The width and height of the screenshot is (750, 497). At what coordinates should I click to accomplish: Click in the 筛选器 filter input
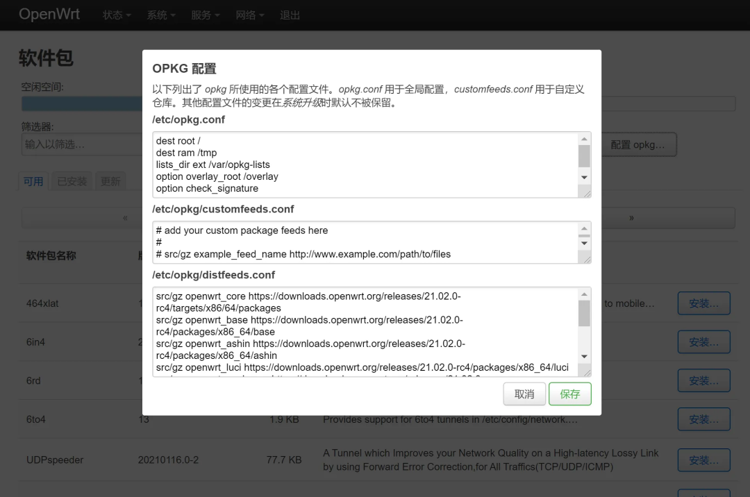(x=81, y=144)
